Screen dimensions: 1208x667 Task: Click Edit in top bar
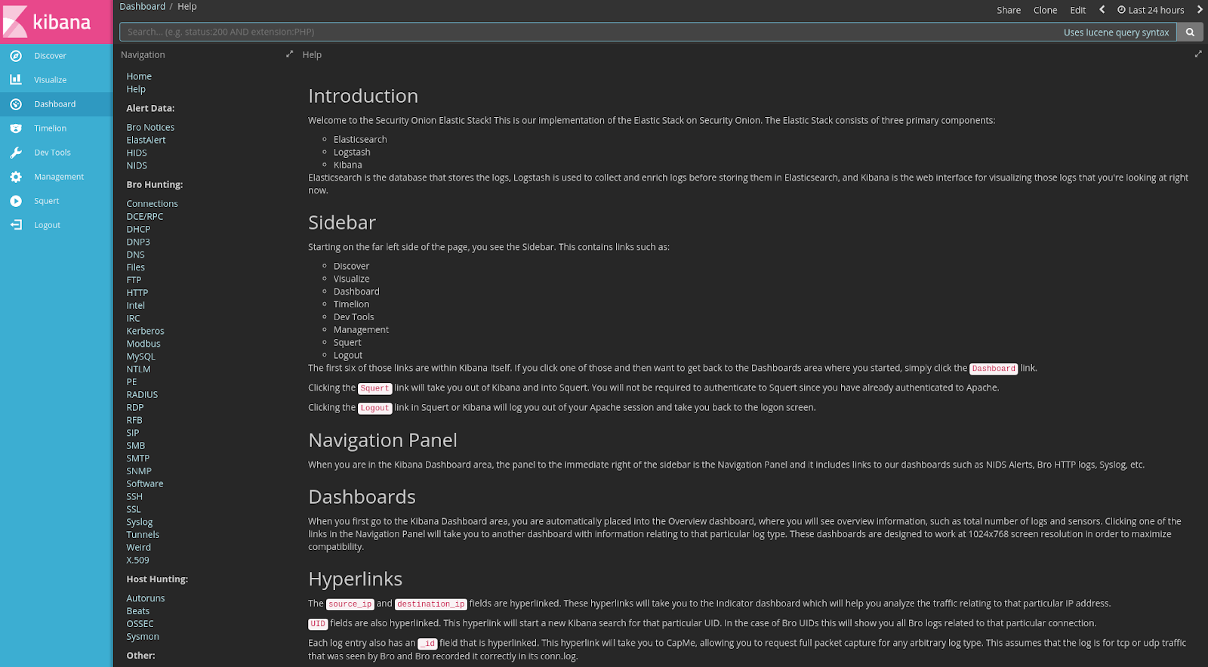click(x=1078, y=10)
